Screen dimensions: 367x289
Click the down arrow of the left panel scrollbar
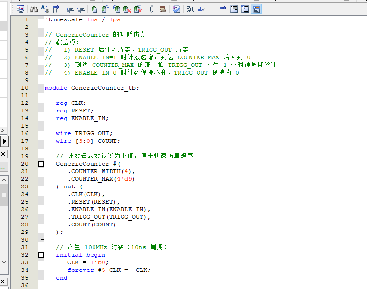(4, 262)
